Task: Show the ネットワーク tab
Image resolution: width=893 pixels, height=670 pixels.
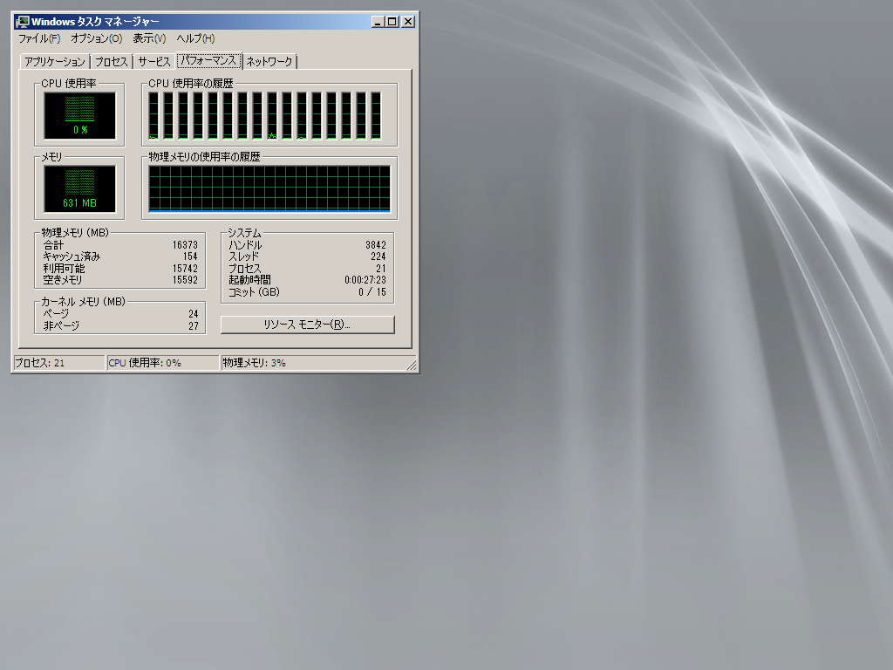Action: click(x=269, y=62)
